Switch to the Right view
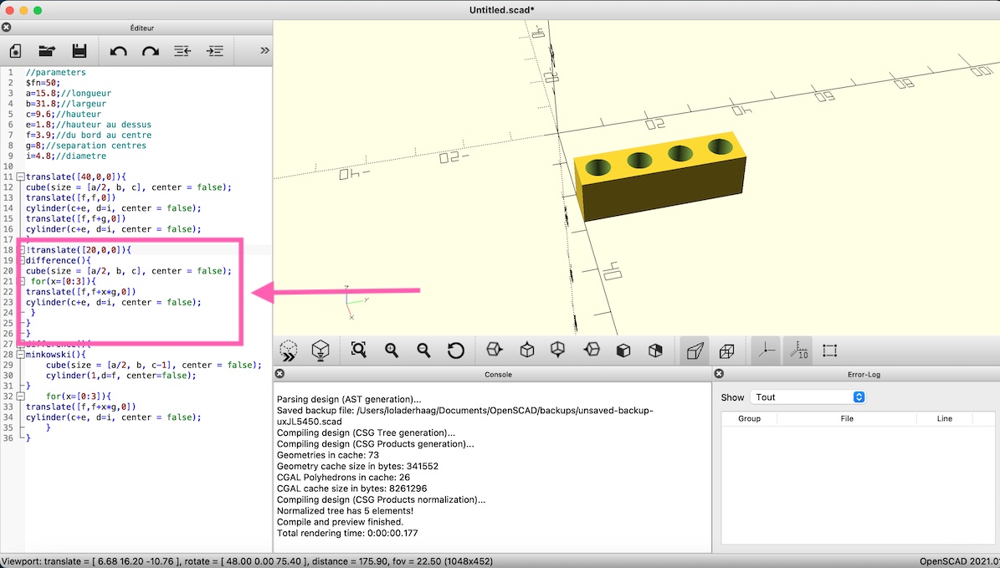1000x568 pixels. pos(494,350)
